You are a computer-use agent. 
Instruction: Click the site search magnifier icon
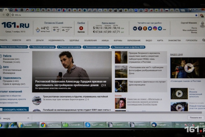[204, 40]
